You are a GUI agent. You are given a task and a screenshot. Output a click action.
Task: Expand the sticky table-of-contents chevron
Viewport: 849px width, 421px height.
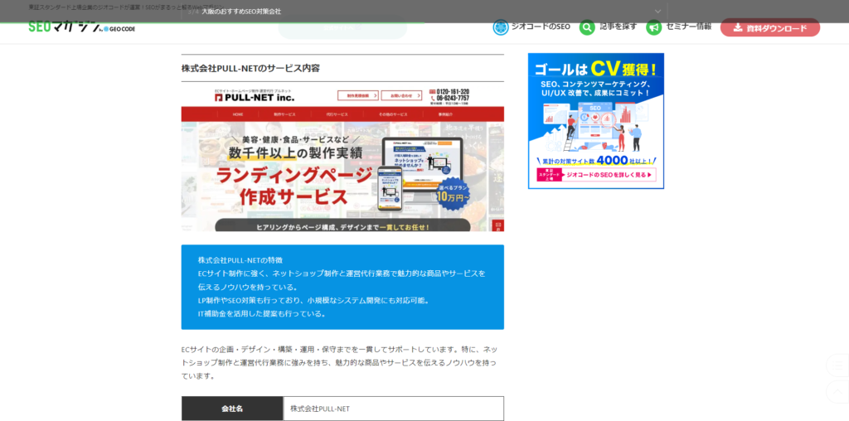pyautogui.click(x=657, y=12)
